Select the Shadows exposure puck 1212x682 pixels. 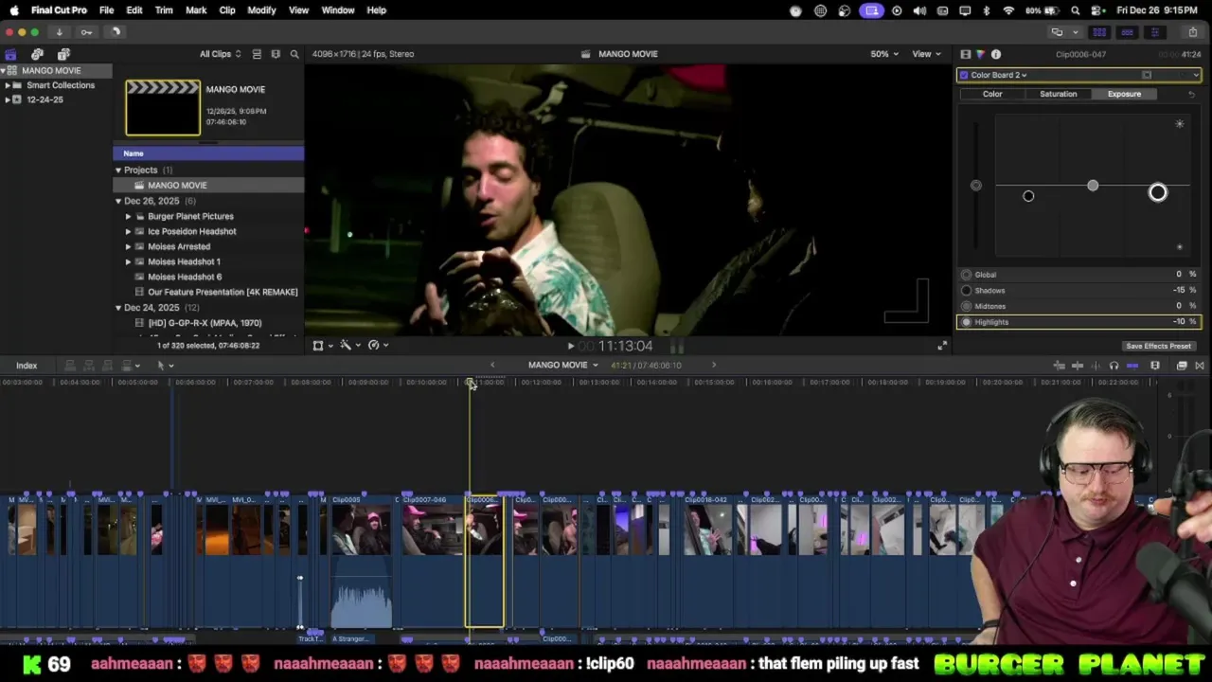coord(1028,196)
